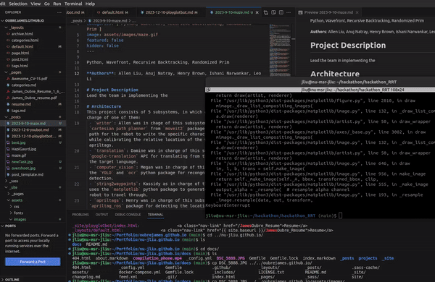Click the markdown icon in the breadcrumb path
Viewport: 435px width, 282px height.
pos(90,21)
